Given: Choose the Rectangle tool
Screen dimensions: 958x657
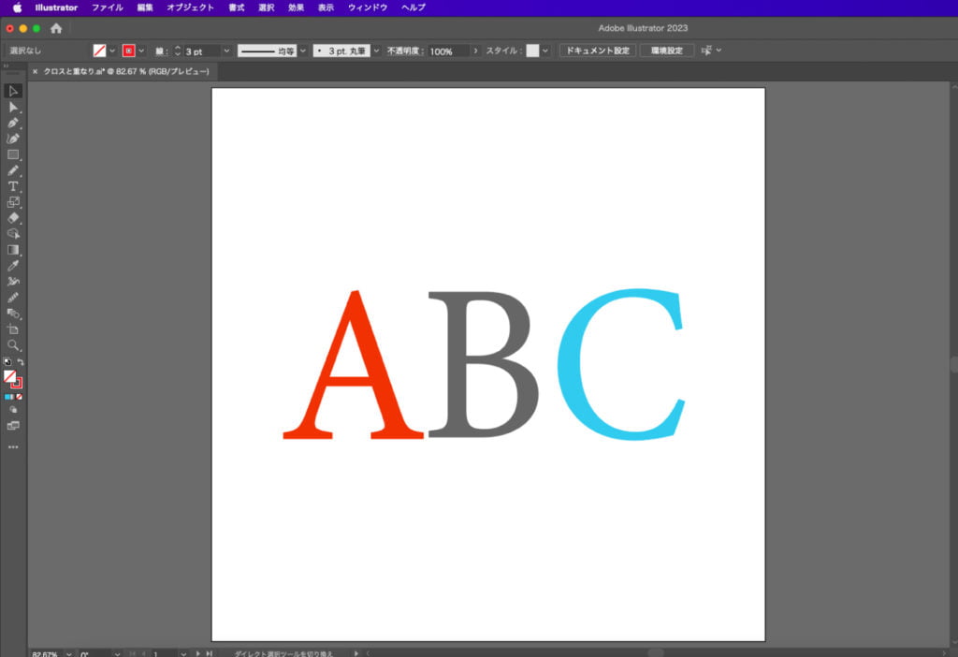Looking at the screenshot, I should (x=13, y=154).
